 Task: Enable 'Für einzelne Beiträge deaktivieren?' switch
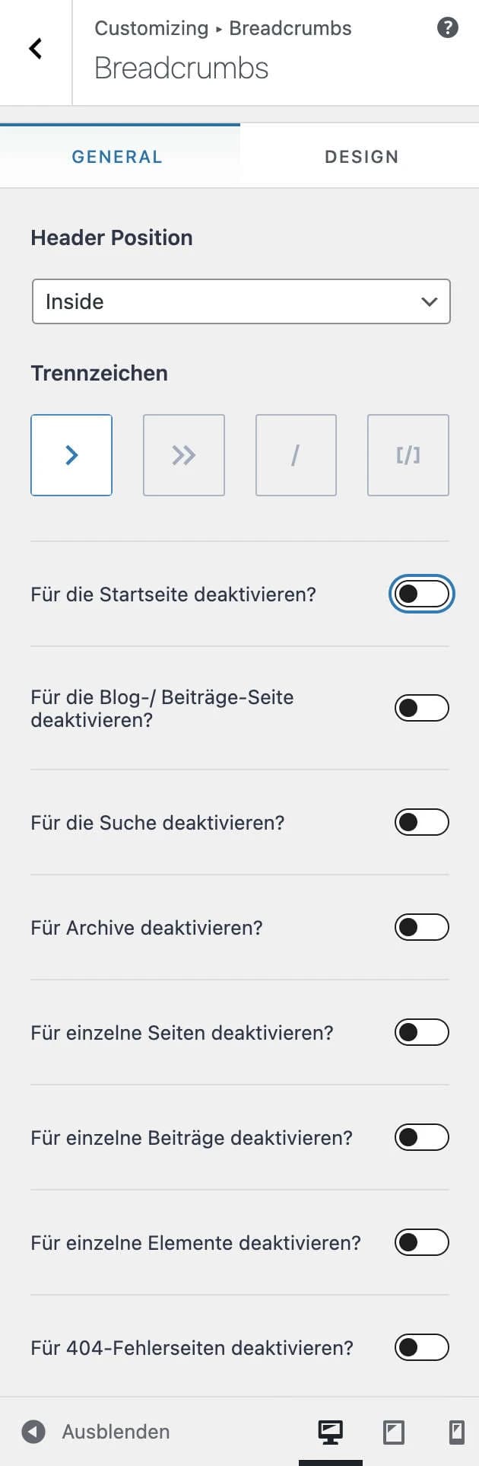pos(422,1137)
